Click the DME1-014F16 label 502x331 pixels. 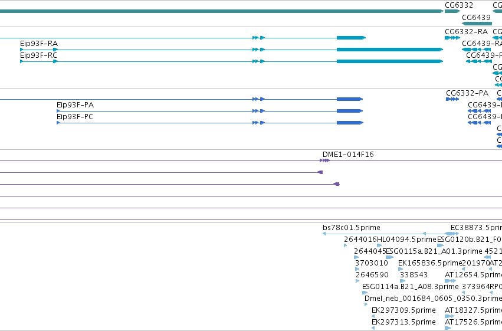[348, 155]
